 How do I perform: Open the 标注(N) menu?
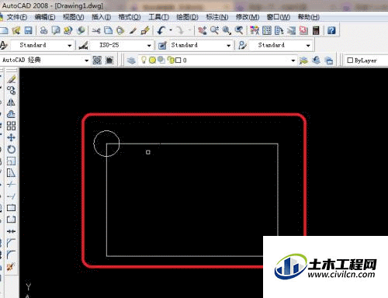pos(217,17)
